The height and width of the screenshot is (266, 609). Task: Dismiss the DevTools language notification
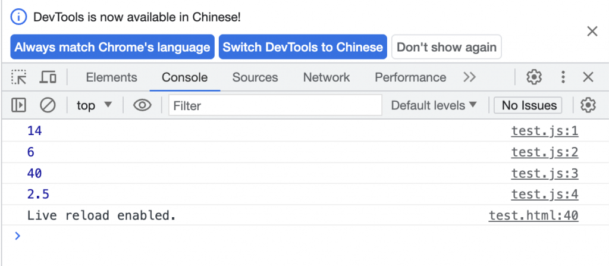coord(592,32)
